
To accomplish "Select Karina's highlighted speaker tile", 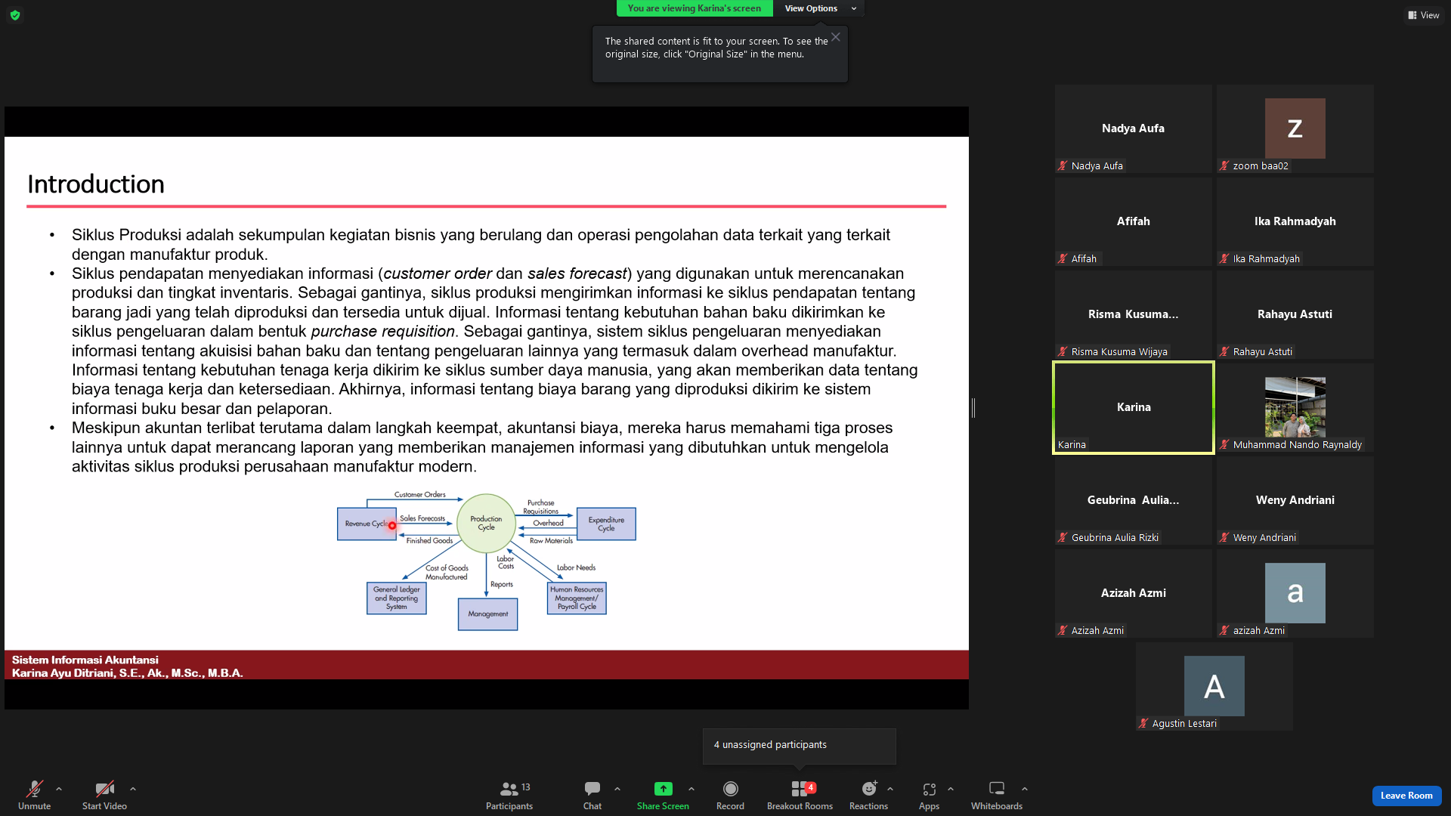I will point(1133,407).
